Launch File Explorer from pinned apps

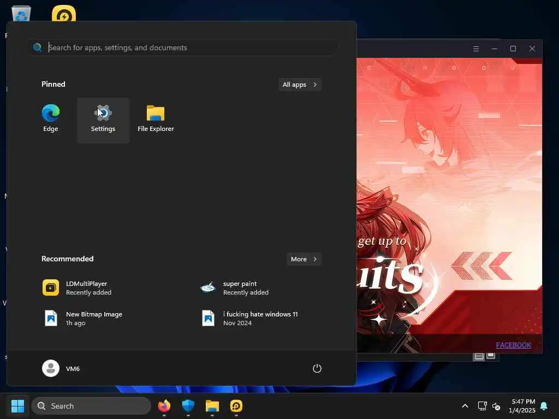coord(156,118)
